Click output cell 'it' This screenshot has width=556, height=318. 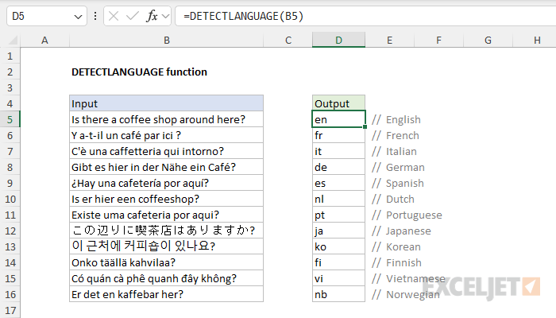pyautogui.click(x=338, y=151)
